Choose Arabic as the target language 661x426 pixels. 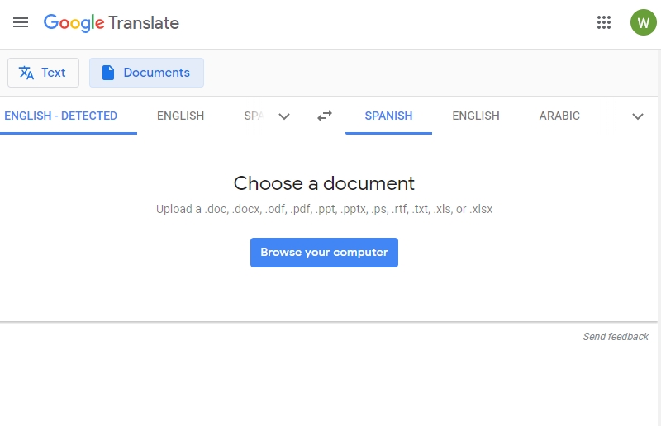pyautogui.click(x=559, y=116)
